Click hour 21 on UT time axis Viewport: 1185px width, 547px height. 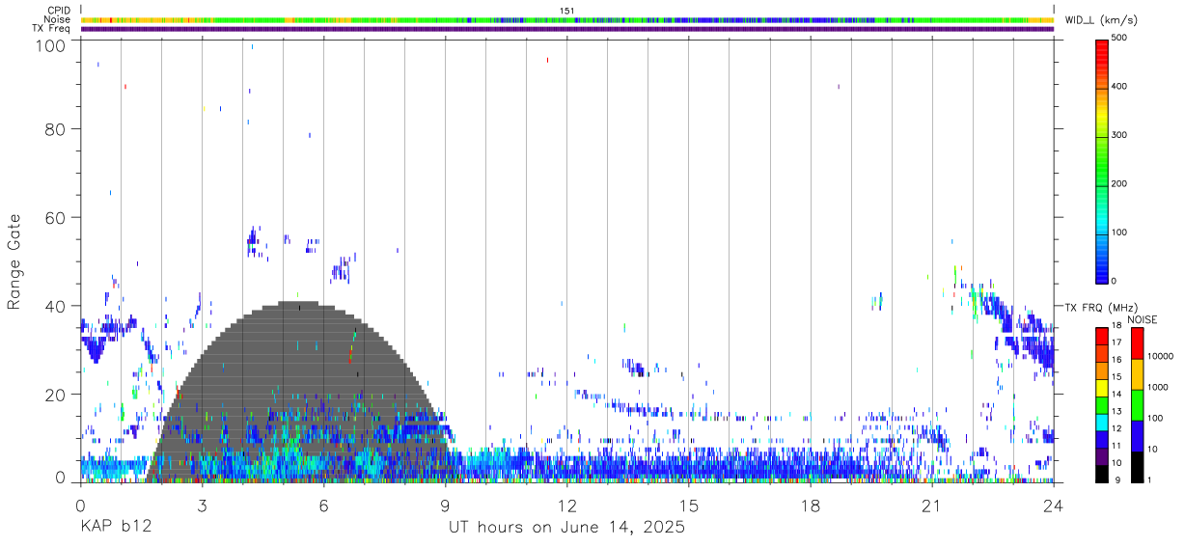pyautogui.click(x=932, y=506)
